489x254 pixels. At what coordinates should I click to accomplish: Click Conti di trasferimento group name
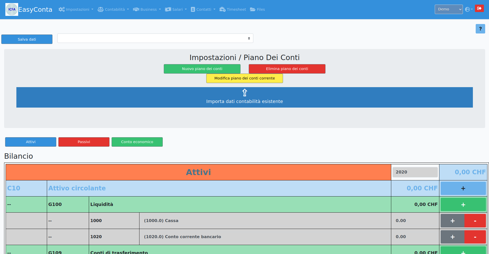(119, 252)
